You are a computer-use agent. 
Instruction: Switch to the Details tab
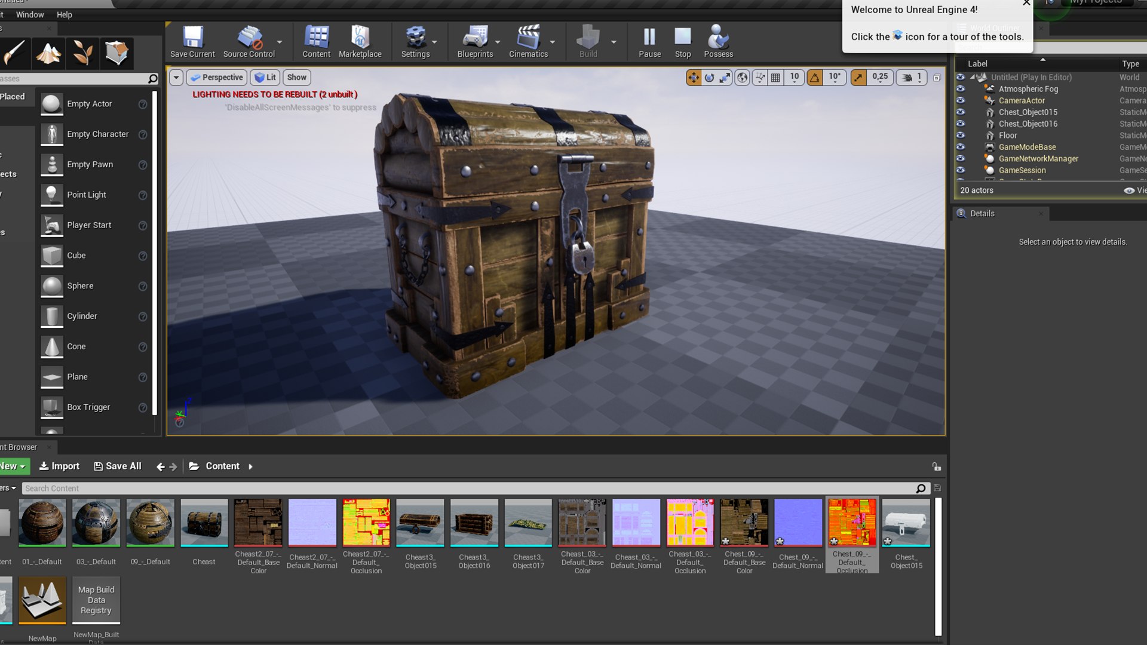[982, 213]
